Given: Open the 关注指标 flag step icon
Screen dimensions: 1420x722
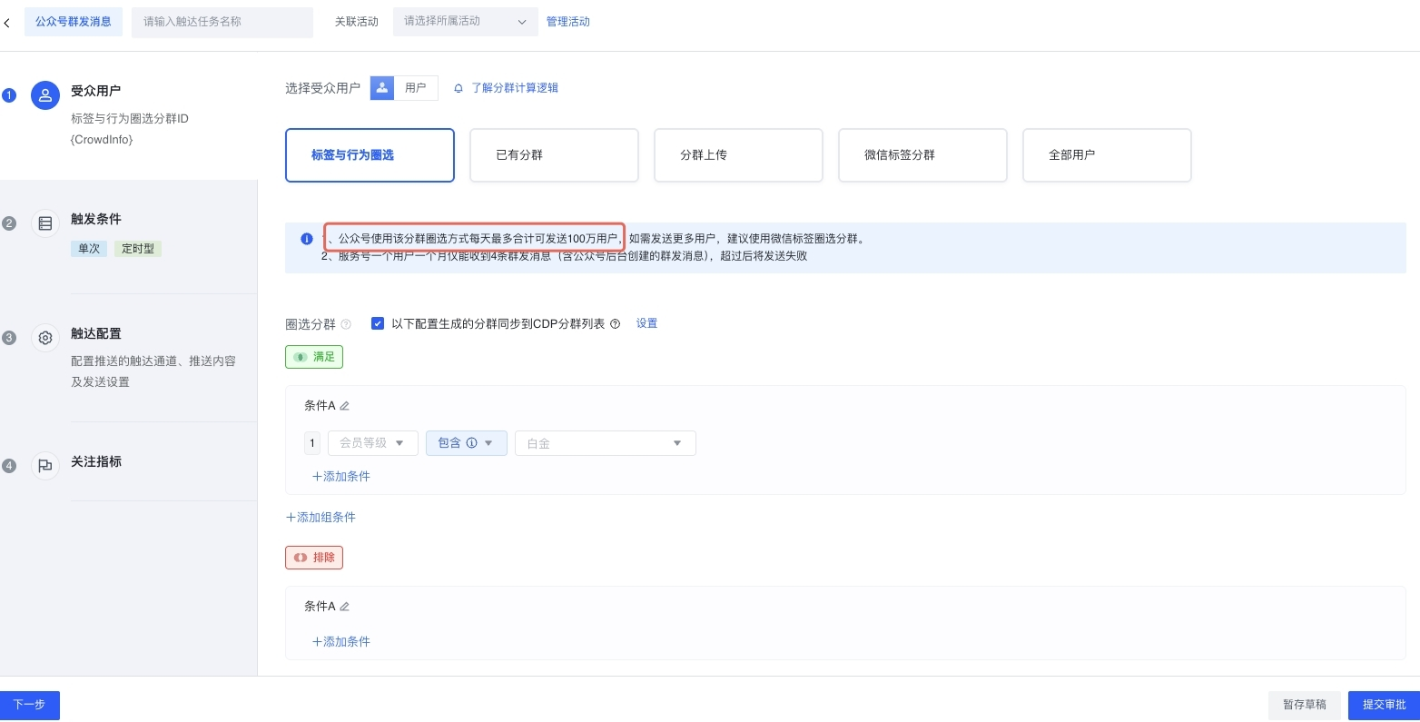Looking at the screenshot, I should click(45, 466).
